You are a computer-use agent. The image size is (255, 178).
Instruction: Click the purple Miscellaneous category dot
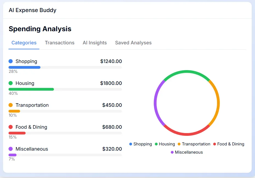click(10, 149)
